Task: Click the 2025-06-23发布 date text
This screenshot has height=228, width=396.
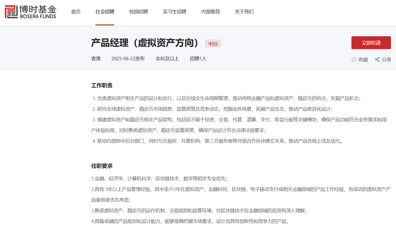Action: (128, 59)
